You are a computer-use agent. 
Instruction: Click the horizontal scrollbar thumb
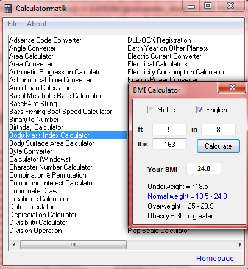tap(73, 245)
